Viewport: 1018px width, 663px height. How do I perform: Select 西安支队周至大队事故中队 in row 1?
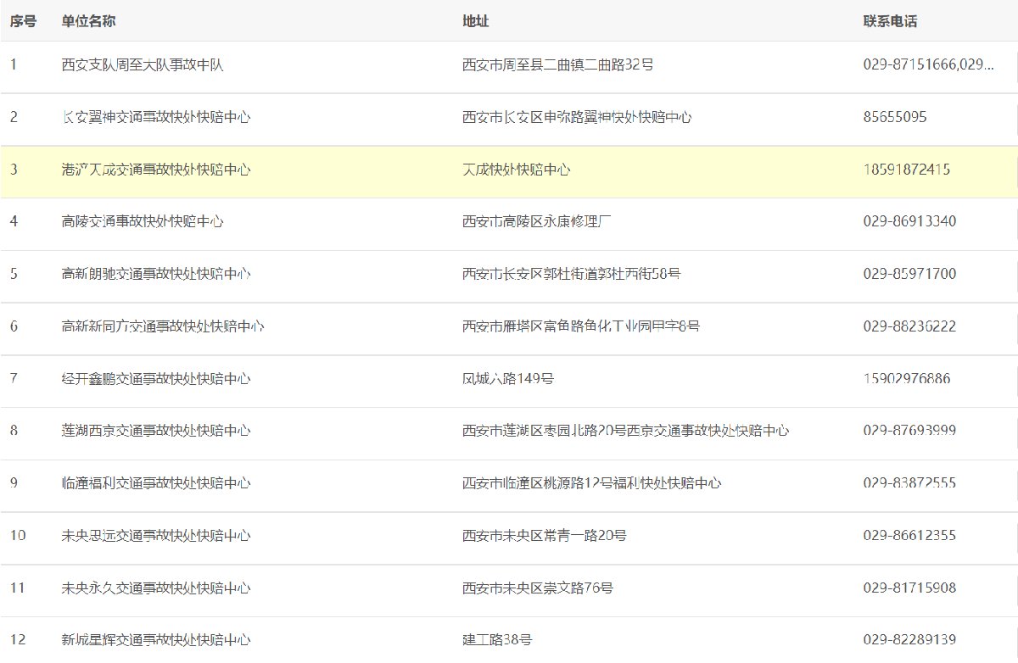coord(143,65)
